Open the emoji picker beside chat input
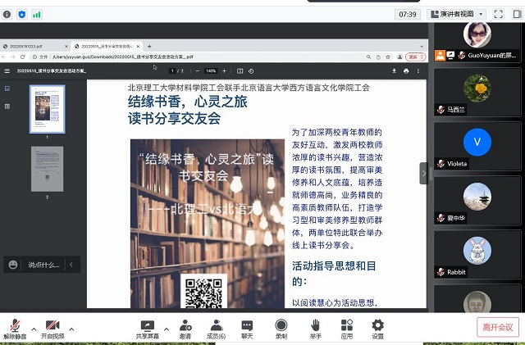The height and width of the screenshot is (345, 525). (13, 265)
